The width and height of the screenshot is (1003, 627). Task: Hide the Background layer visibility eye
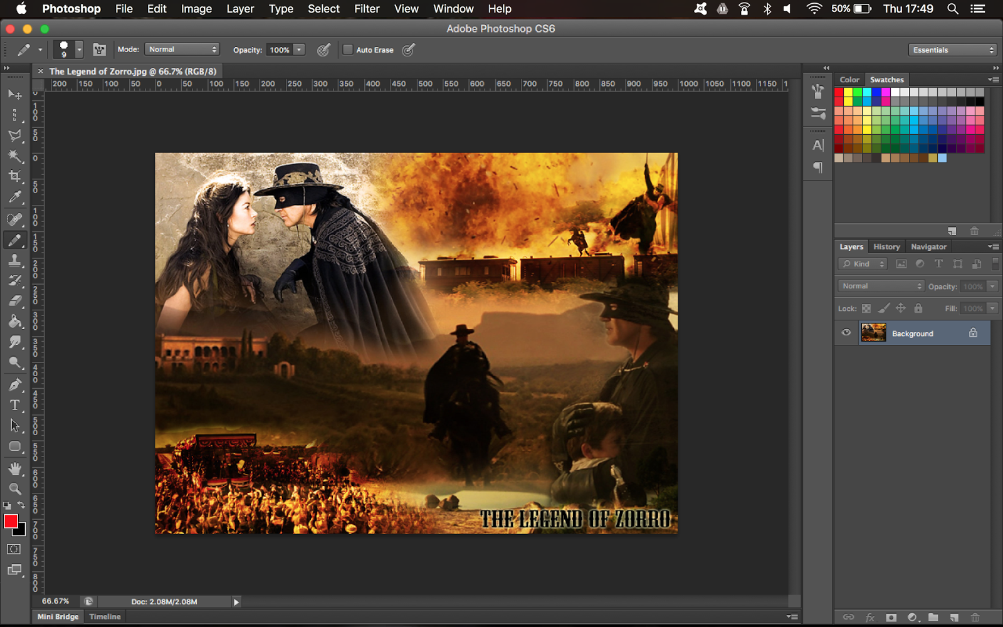coord(846,333)
